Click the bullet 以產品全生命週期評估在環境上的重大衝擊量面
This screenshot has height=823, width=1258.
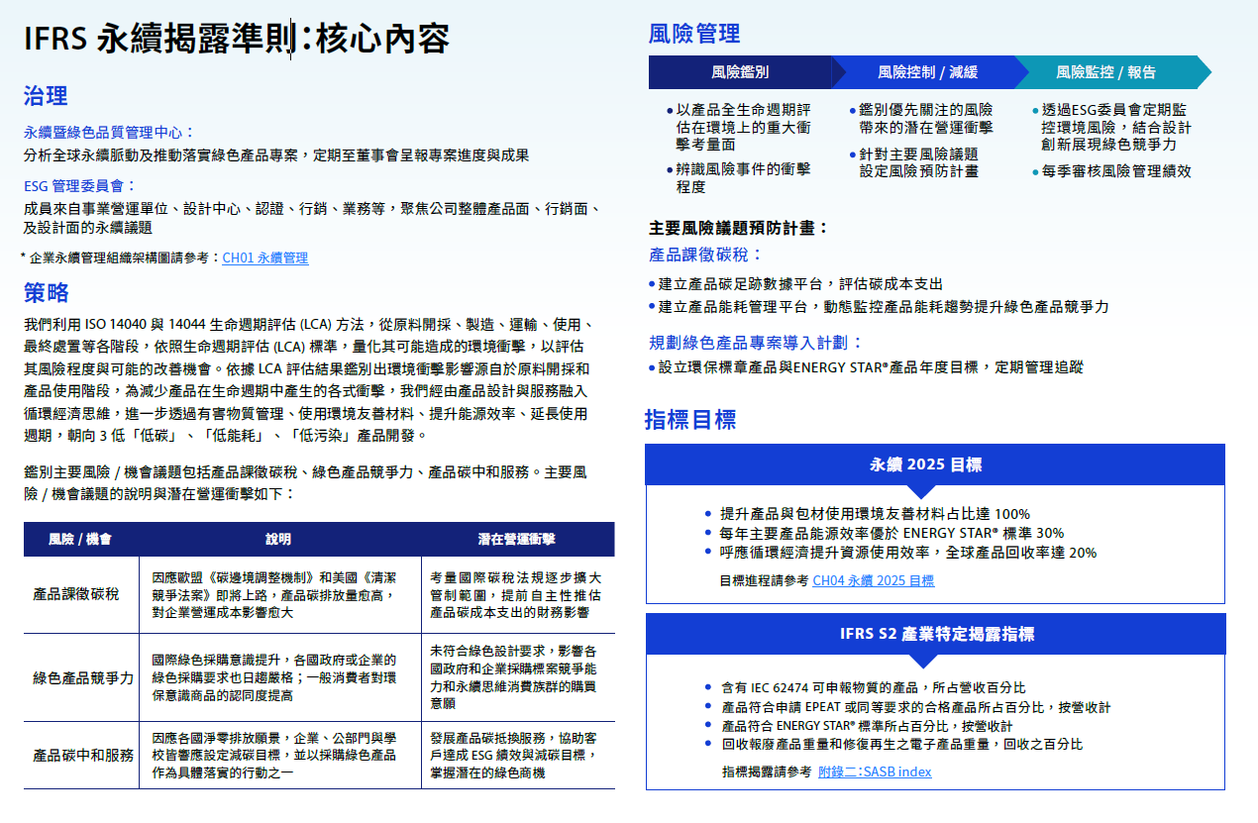[x=741, y=127]
